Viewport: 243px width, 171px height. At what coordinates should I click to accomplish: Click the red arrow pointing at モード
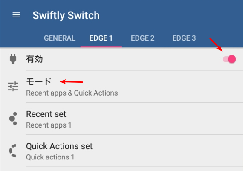pyautogui.click(x=72, y=82)
